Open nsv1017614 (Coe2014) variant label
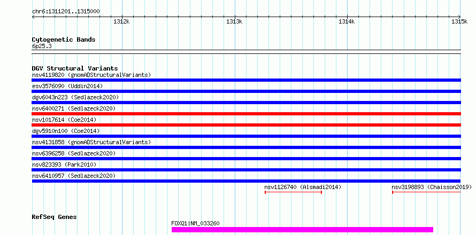Screen dimensions: 476x235 (64, 120)
